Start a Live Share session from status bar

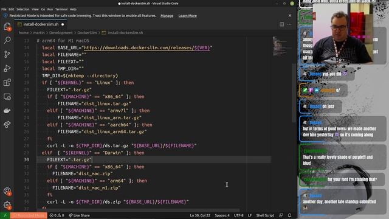(79, 215)
